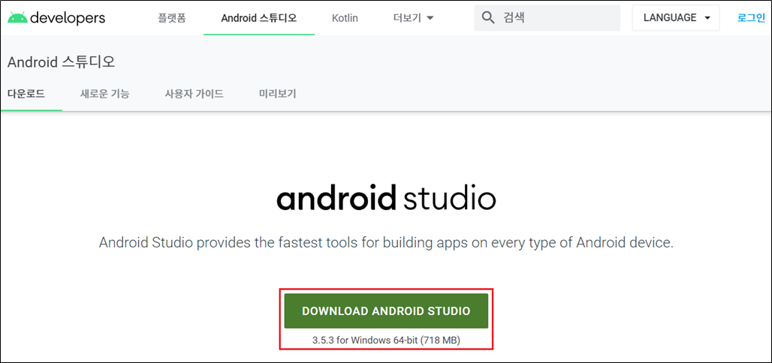Click into the 검색 search field
The height and width of the screenshot is (363, 772).
click(x=547, y=18)
